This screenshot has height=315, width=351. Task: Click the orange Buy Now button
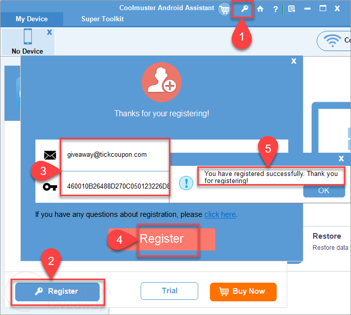click(243, 292)
